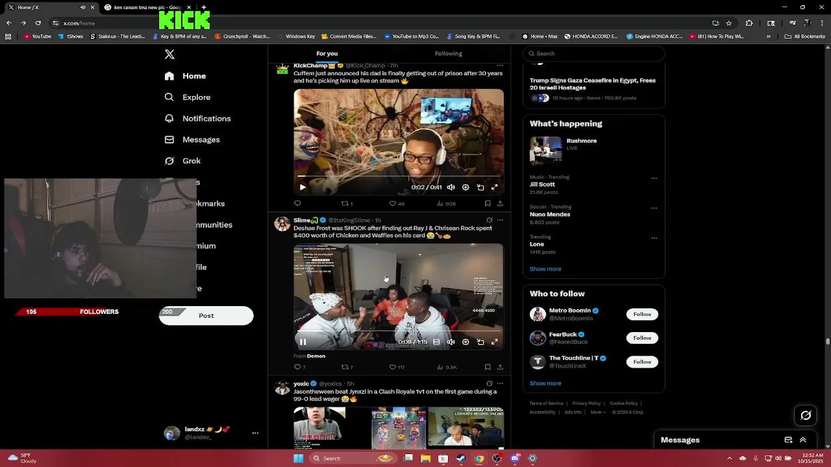Screen dimensions: 831x467
Task: Bookmark the Slime post
Action: (488, 367)
